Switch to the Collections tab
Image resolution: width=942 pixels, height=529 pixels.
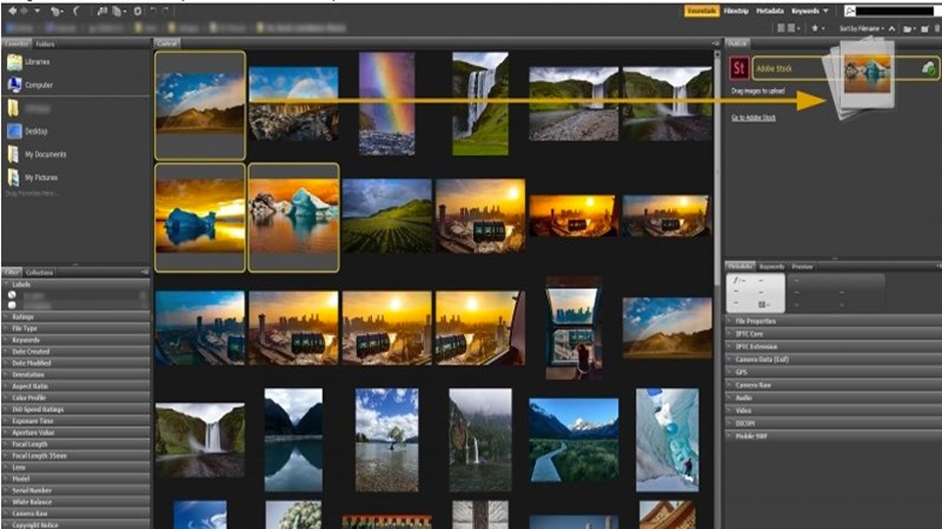pyautogui.click(x=39, y=272)
